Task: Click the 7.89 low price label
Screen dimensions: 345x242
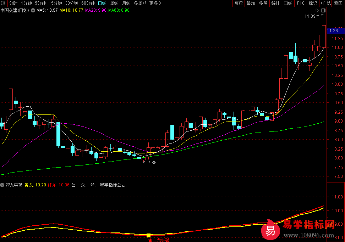Action: point(152,163)
